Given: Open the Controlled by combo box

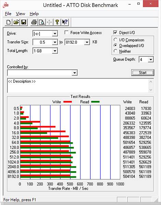Looking at the screenshot, I should (x=42, y=73).
